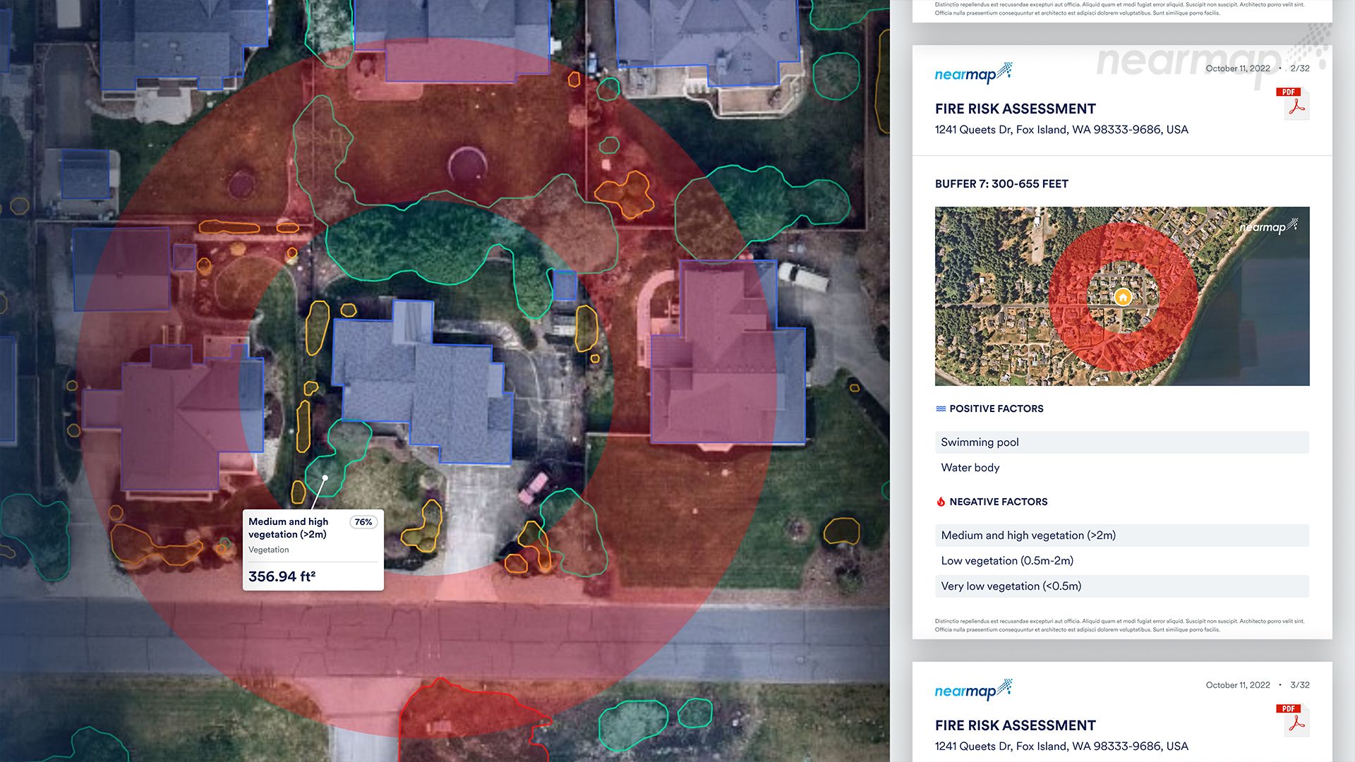Click the orange home marker on the buffer map
Viewport: 1355px width, 762px height.
pyautogui.click(x=1122, y=297)
